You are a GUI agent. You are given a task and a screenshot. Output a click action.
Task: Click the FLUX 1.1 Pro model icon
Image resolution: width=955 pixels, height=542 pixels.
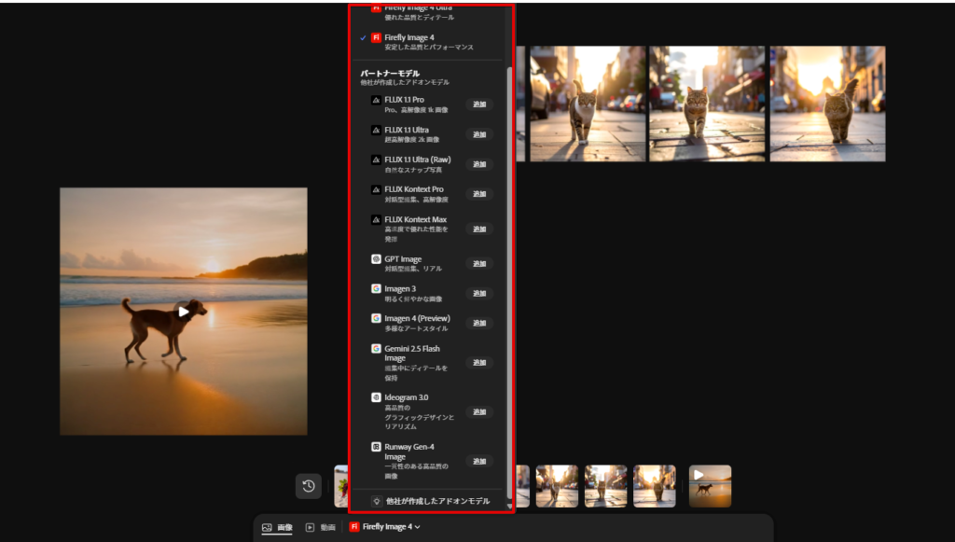pos(376,100)
